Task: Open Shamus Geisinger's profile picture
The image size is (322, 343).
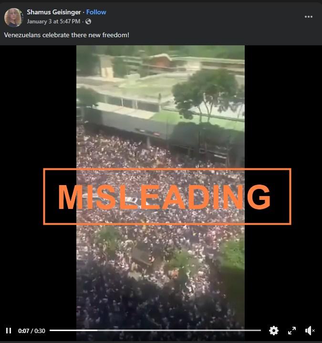Action: click(x=13, y=17)
